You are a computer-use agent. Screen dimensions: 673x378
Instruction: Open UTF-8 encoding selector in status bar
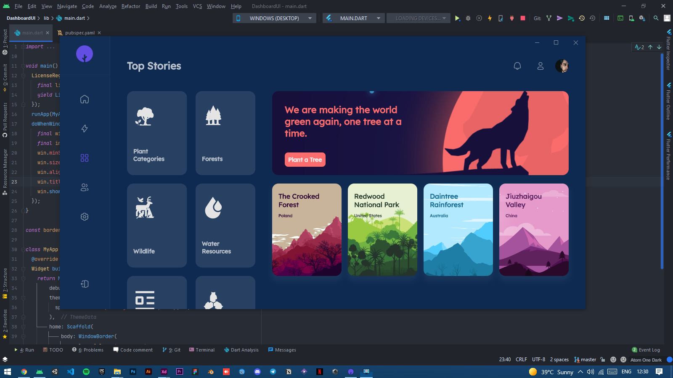click(538, 360)
